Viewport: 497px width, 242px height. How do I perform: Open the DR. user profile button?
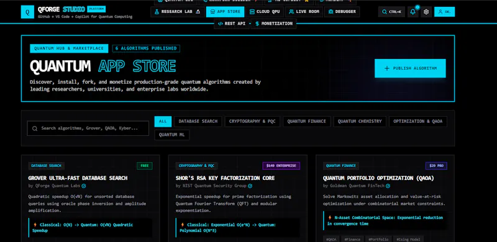[x=444, y=12]
